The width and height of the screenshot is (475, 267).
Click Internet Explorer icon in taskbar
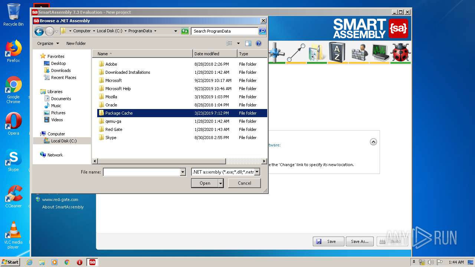[x=29, y=262]
